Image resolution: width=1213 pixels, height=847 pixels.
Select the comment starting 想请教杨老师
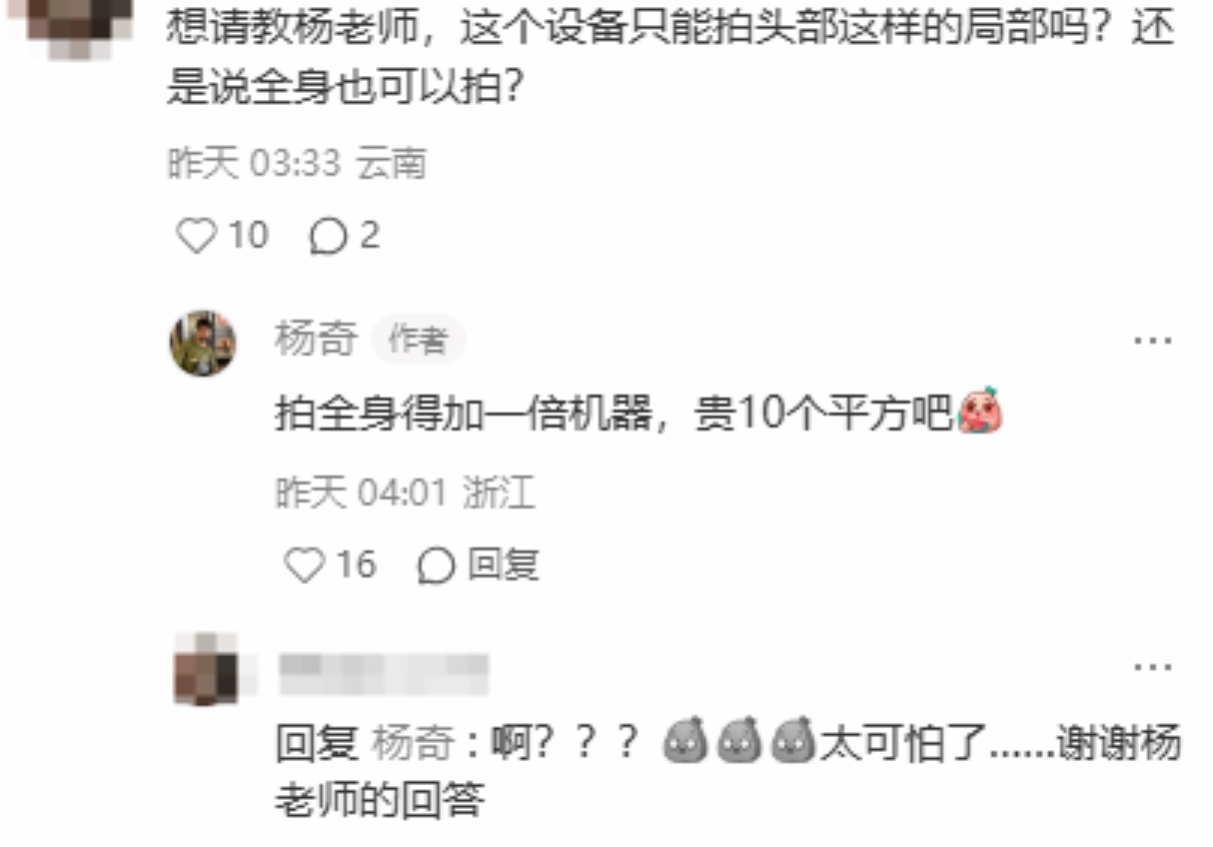coord(670,61)
